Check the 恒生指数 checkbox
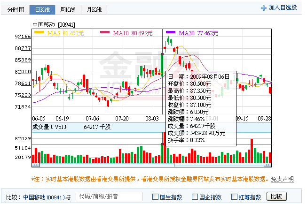Screen dimensions: 307x204 (x=155, y=197)
